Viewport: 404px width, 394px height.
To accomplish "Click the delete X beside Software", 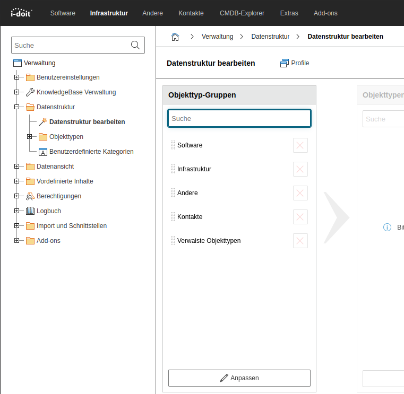I will pos(300,145).
